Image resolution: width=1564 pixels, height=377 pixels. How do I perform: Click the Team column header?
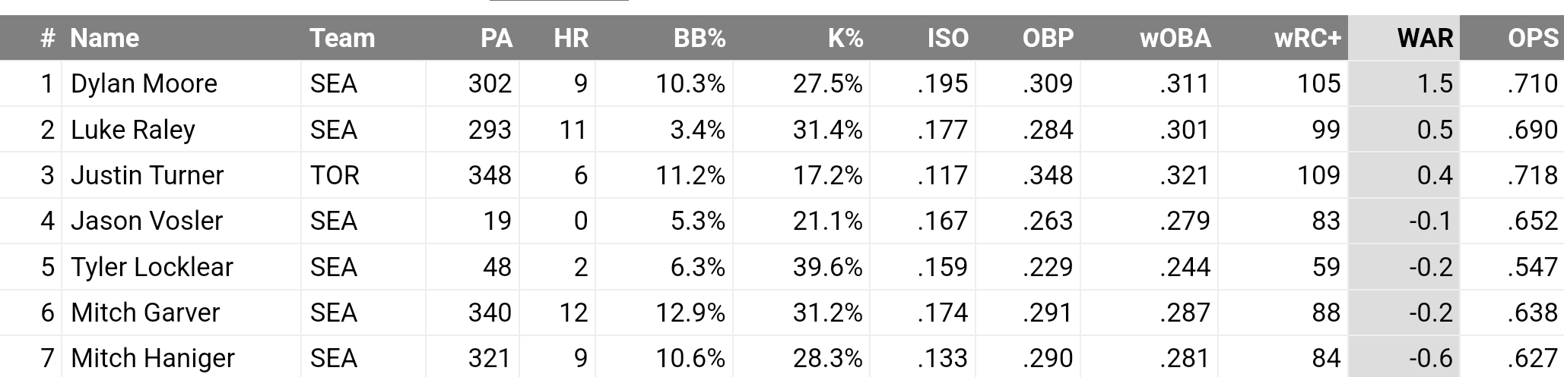pyautogui.click(x=342, y=38)
